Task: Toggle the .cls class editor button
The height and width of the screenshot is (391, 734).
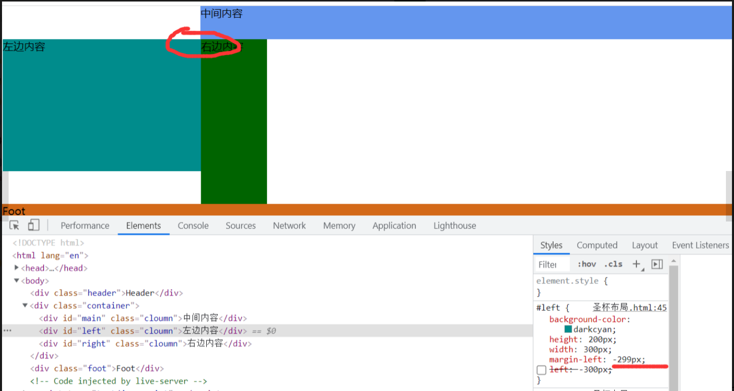Action: [x=613, y=264]
